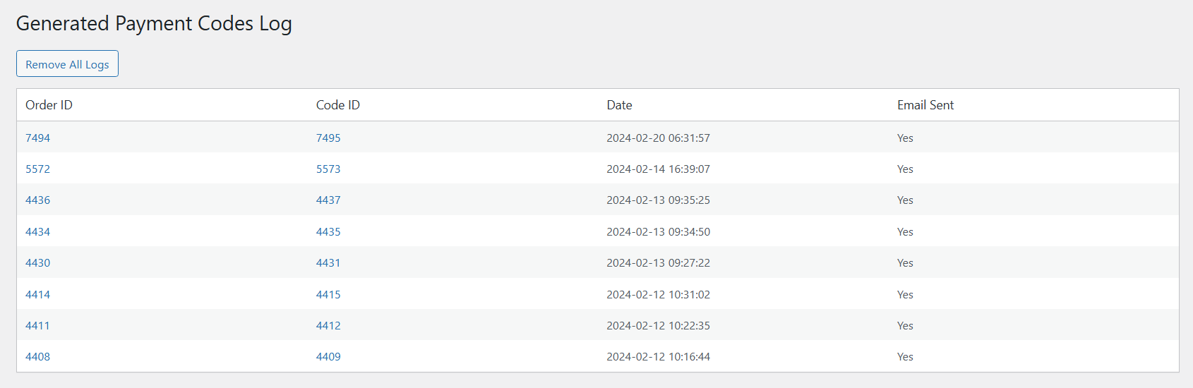Open code ID 7495 link
This screenshot has height=388, width=1193.
click(x=328, y=138)
